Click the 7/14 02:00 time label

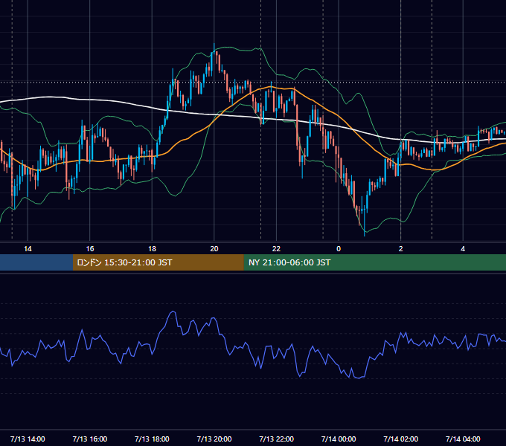tap(401, 439)
